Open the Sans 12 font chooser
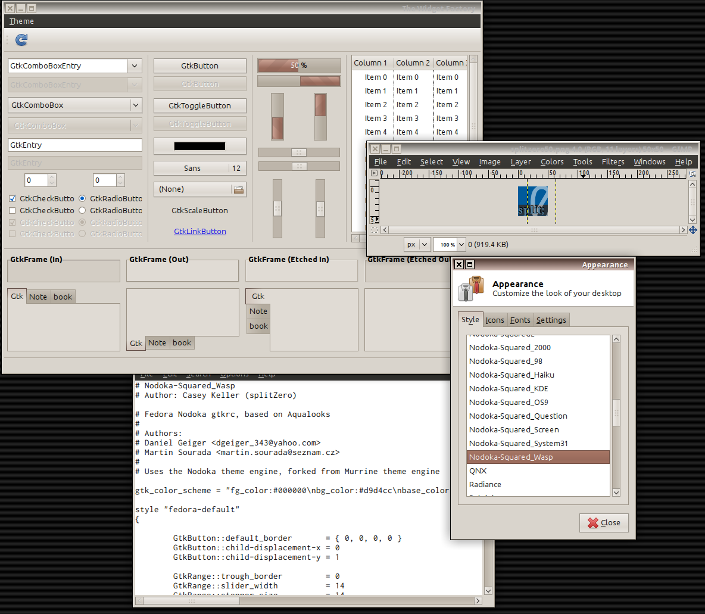705x614 pixels. point(199,168)
